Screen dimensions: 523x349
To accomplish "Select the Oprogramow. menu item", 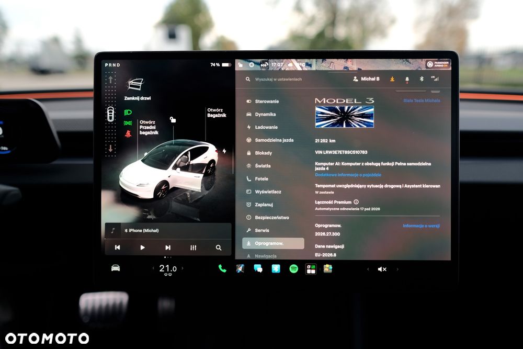I will coord(273,243).
